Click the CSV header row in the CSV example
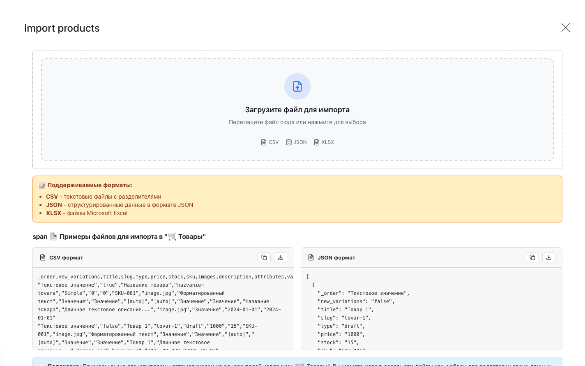 click(165, 277)
